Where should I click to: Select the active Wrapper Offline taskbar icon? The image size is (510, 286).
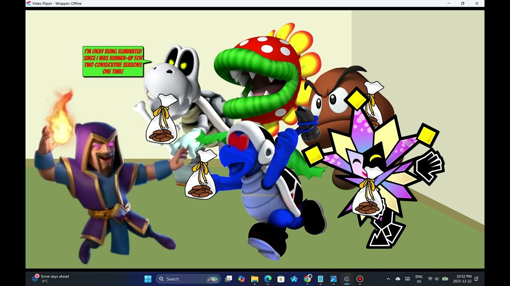347,279
